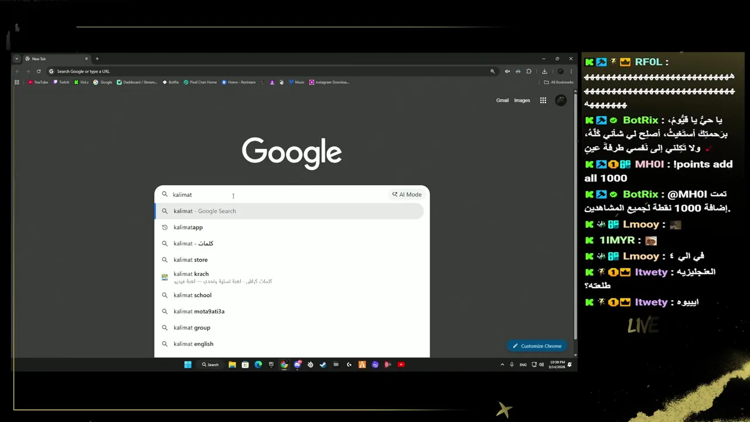The width and height of the screenshot is (750, 422).
Task: Open the Windows Start menu
Action: (187, 365)
